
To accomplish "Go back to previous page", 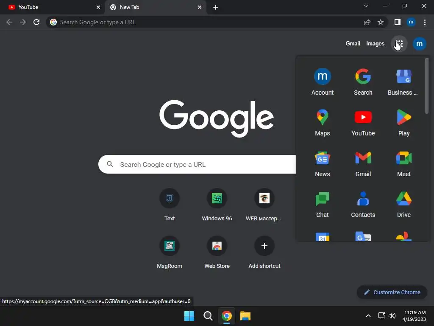I will (9, 22).
